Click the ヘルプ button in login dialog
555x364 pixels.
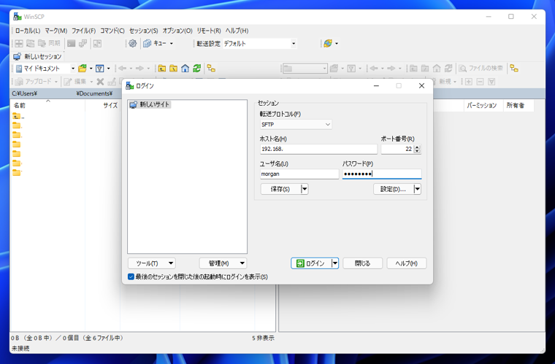[x=406, y=263]
